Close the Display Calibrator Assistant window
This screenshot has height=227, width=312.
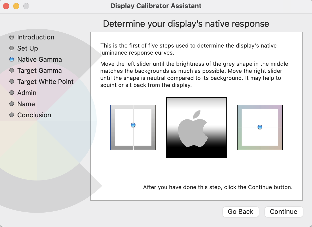(6, 6)
